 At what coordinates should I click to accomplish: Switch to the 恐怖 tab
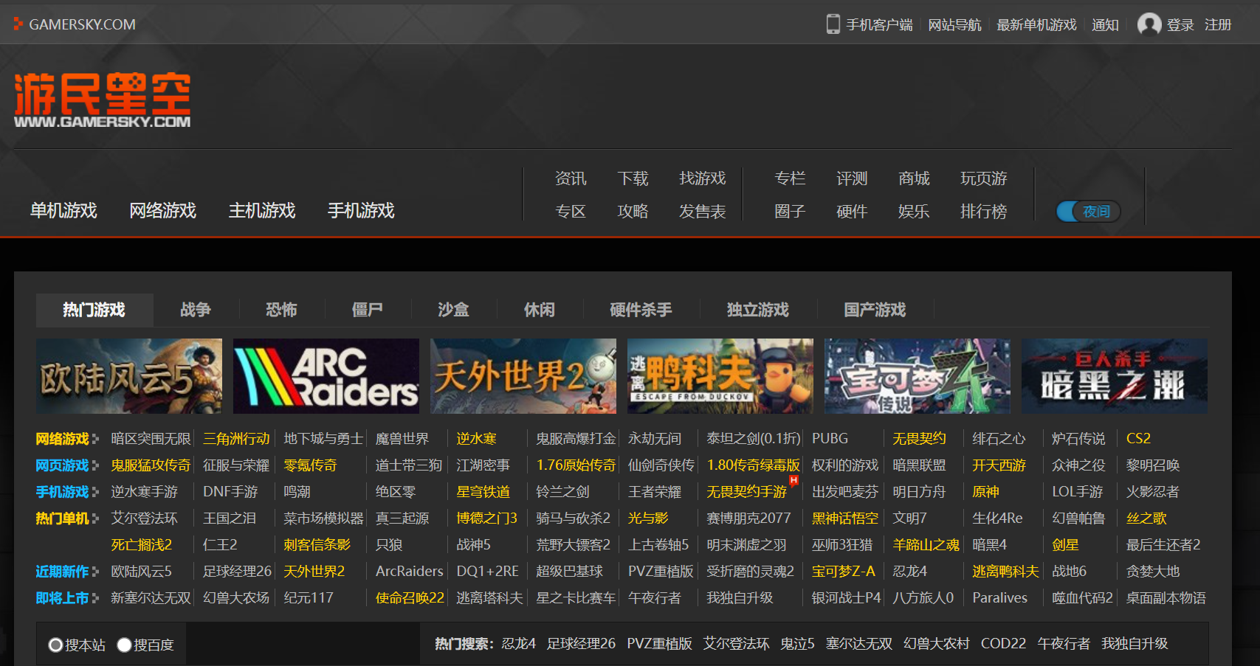[281, 310]
